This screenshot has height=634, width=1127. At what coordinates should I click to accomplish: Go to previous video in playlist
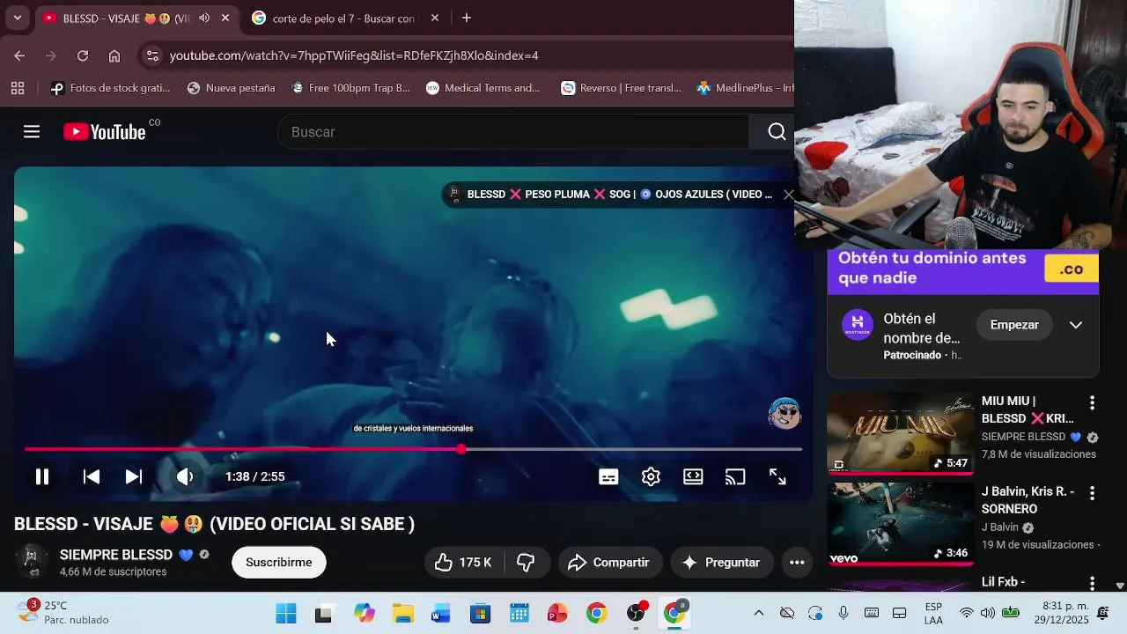[x=91, y=476]
